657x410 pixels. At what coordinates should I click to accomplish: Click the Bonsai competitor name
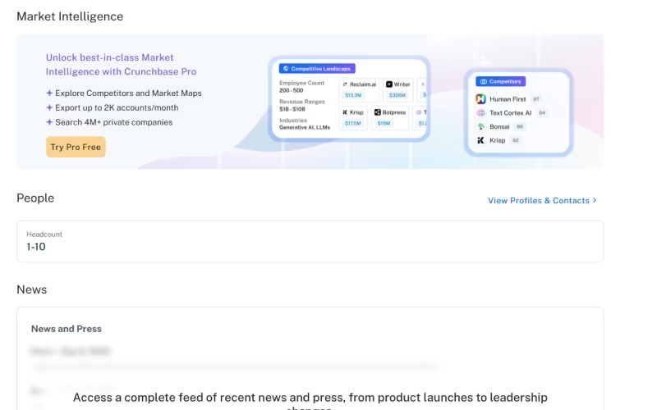pyautogui.click(x=499, y=126)
